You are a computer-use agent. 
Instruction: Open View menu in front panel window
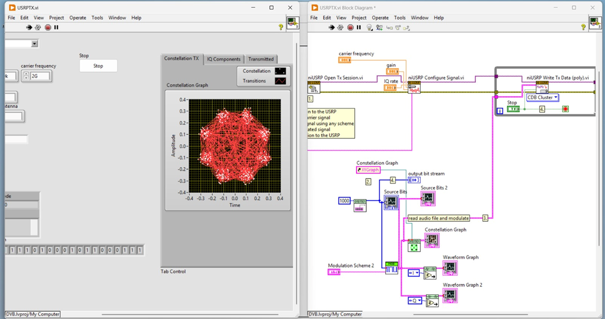[39, 18]
